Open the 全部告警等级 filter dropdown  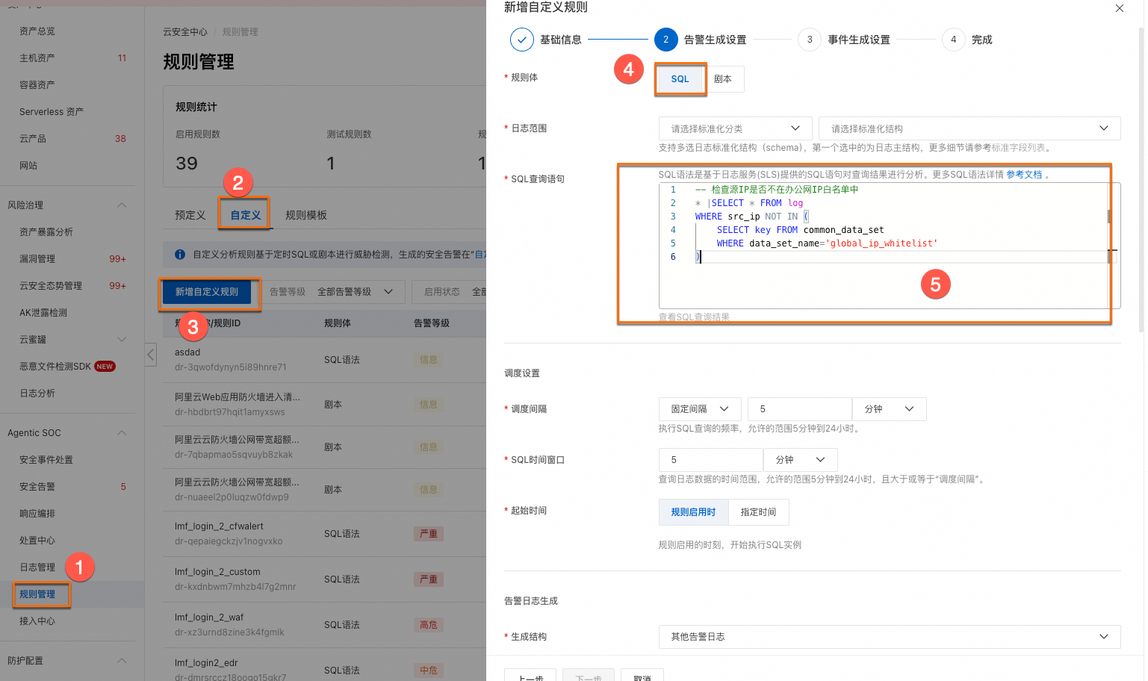click(x=356, y=292)
